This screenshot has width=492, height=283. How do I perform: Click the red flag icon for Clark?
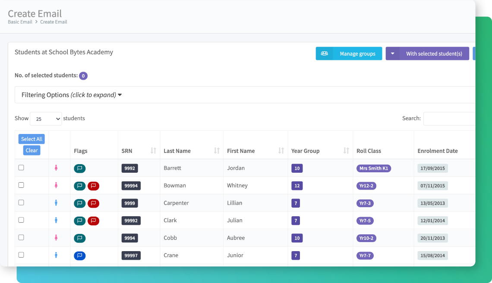[x=94, y=221]
